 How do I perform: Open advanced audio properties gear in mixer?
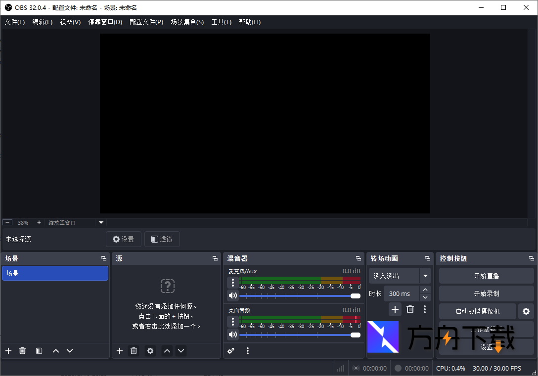(x=231, y=351)
